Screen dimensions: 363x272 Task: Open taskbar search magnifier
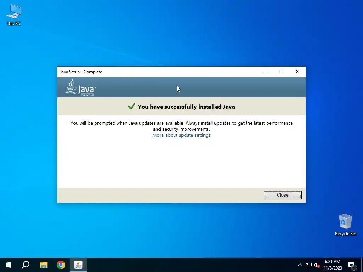[26, 265]
